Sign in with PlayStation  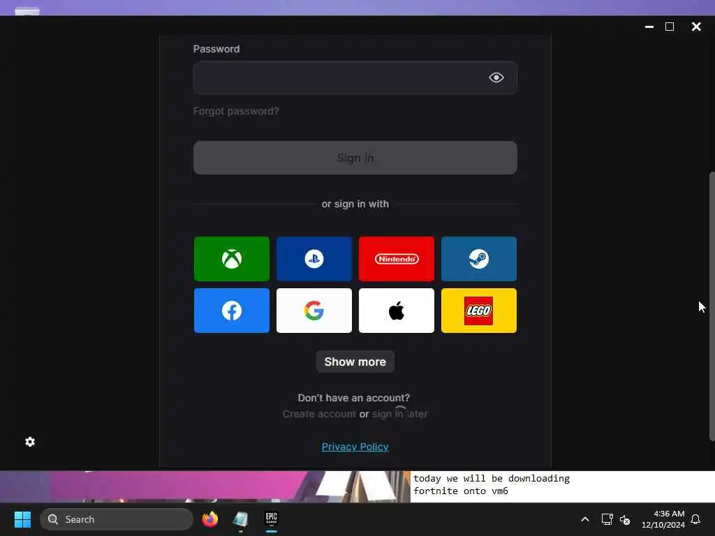(x=314, y=258)
